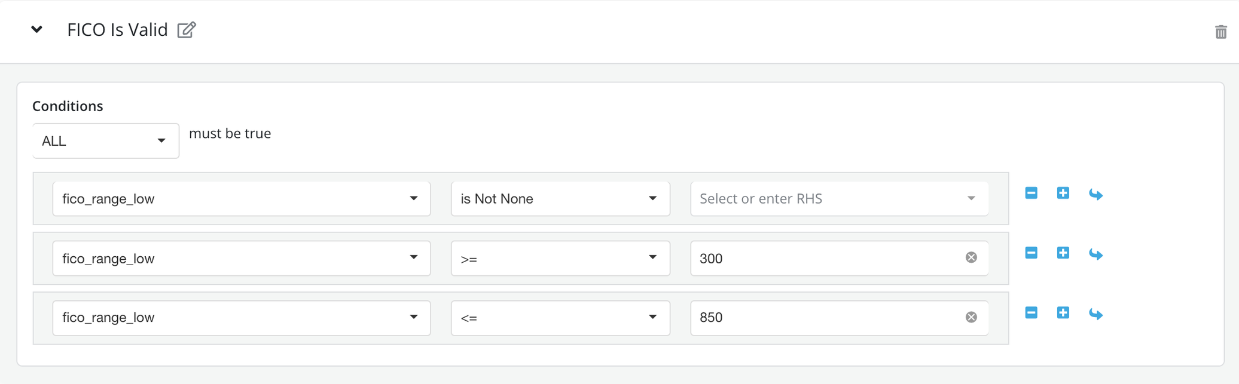Image resolution: width=1239 pixels, height=384 pixels.
Task: Remove the 'is Not None' condition with its minus icon
Action: tap(1031, 193)
